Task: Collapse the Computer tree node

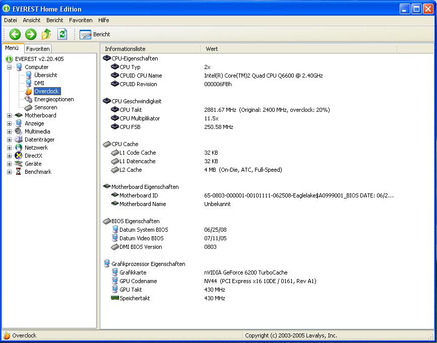Action: (9, 67)
